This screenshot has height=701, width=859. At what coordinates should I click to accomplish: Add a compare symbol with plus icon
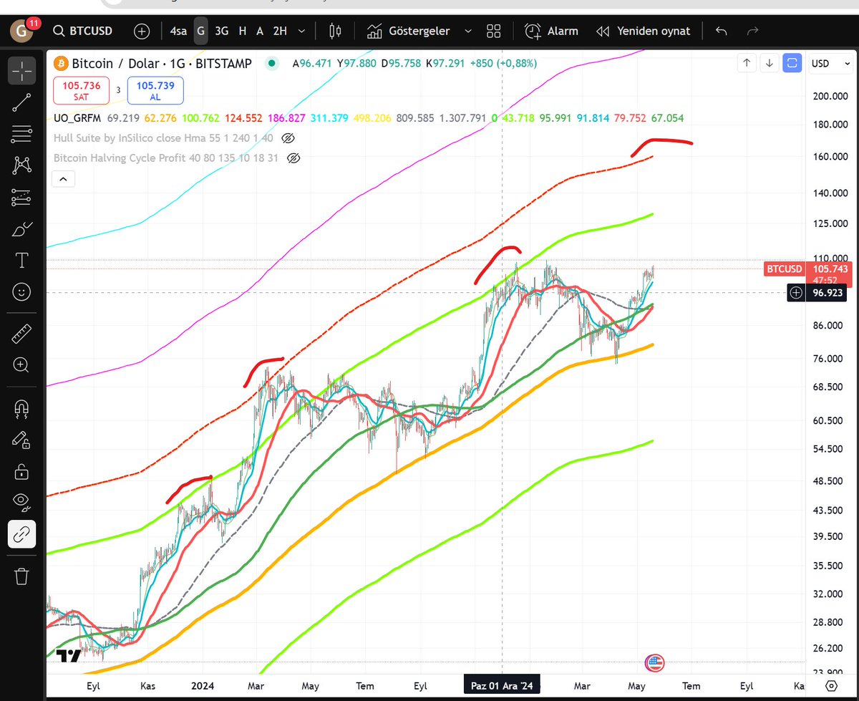(x=142, y=32)
